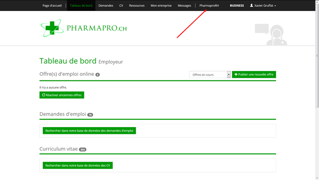The width and height of the screenshot is (319, 180).
Task: Click Rechercher dans notre base de données des CV
Action: coord(78,165)
